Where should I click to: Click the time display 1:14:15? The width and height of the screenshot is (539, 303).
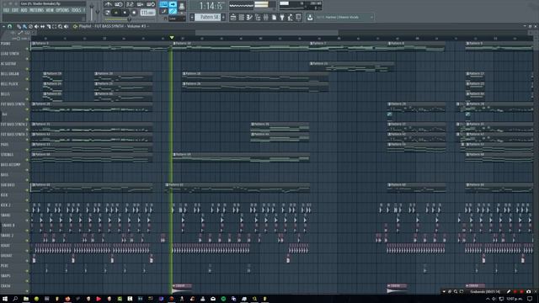click(x=211, y=6)
